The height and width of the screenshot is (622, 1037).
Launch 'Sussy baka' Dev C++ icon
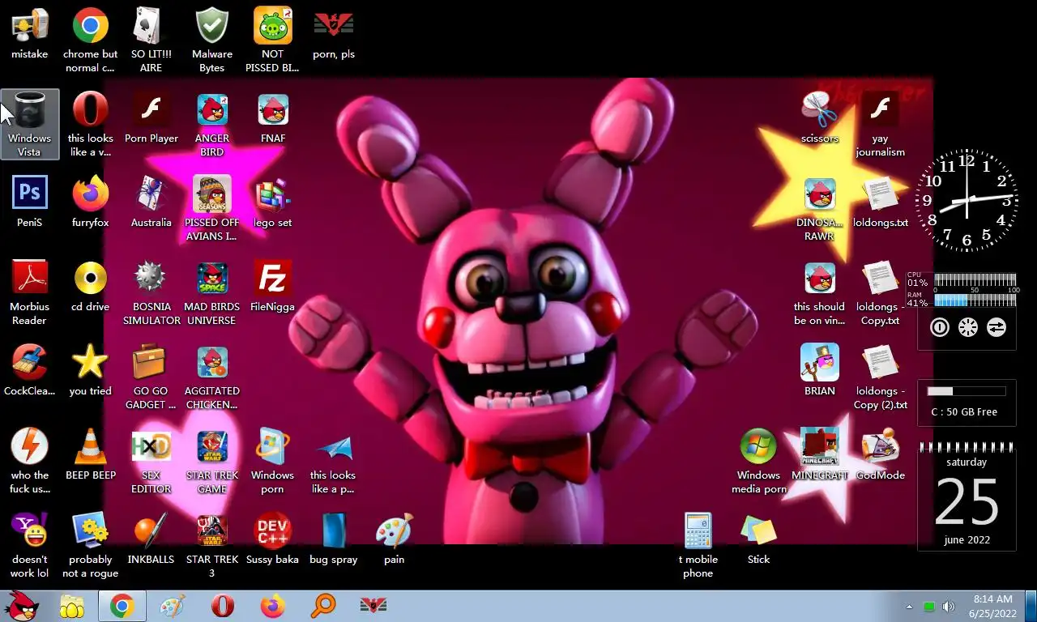tap(272, 538)
